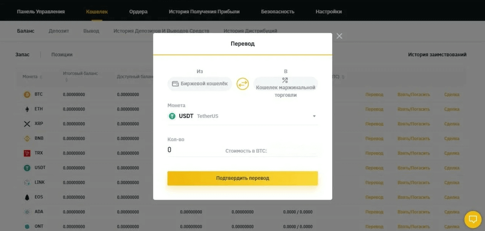
Task: Open the USDT coin dropdown
Action: coord(314,116)
